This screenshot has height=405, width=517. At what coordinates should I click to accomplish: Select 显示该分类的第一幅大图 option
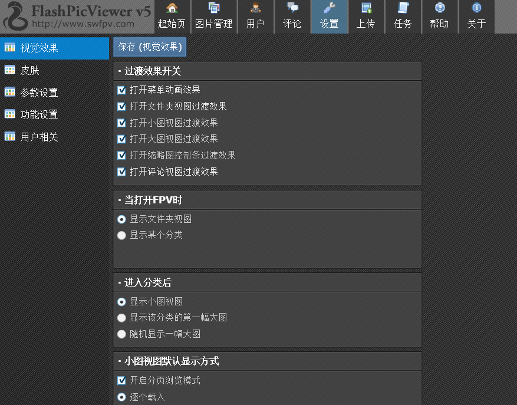pos(122,318)
